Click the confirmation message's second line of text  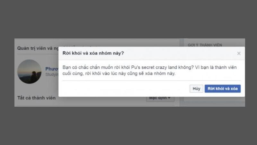click(x=119, y=73)
